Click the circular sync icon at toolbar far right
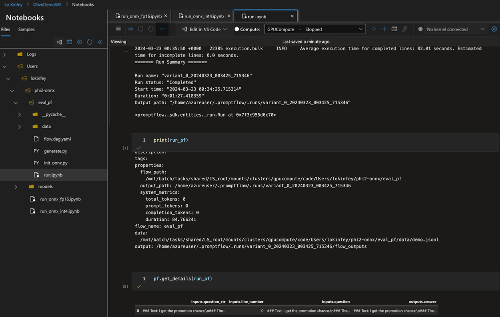The image size is (500, 317). (x=494, y=29)
